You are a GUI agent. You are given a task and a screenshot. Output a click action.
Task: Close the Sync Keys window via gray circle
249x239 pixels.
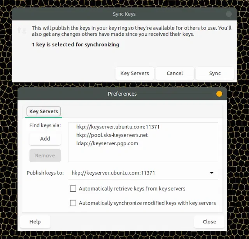point(229,14)
